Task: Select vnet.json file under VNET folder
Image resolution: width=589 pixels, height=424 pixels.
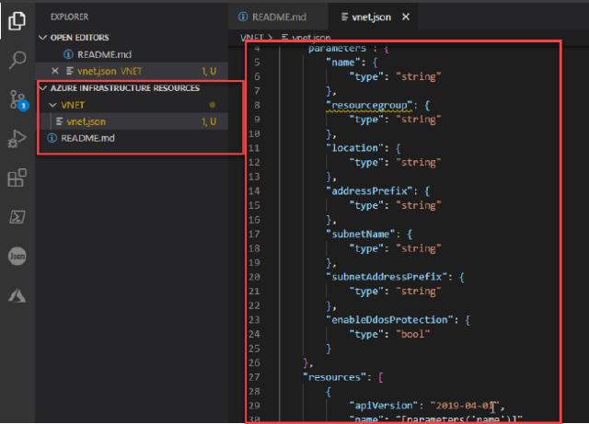Action: click(85, 121)
